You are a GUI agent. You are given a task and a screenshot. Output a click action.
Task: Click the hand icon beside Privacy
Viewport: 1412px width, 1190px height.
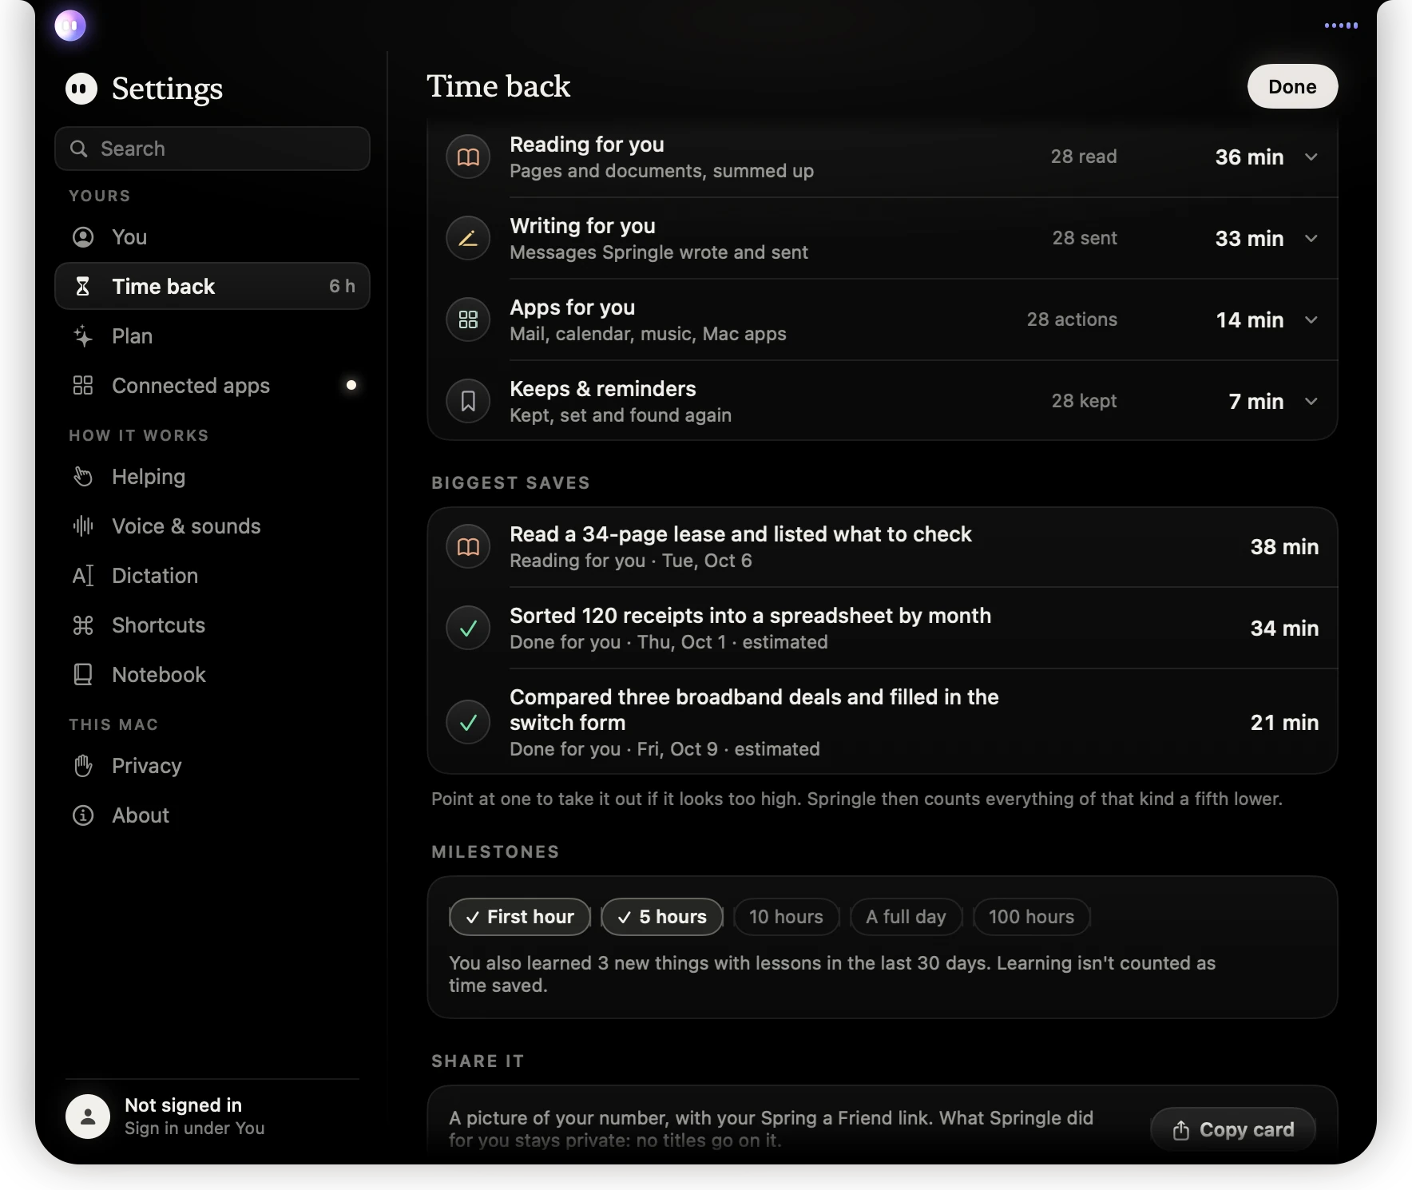83,766
